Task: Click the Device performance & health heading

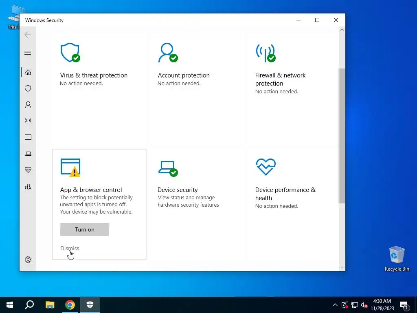Action: (285, 194)
